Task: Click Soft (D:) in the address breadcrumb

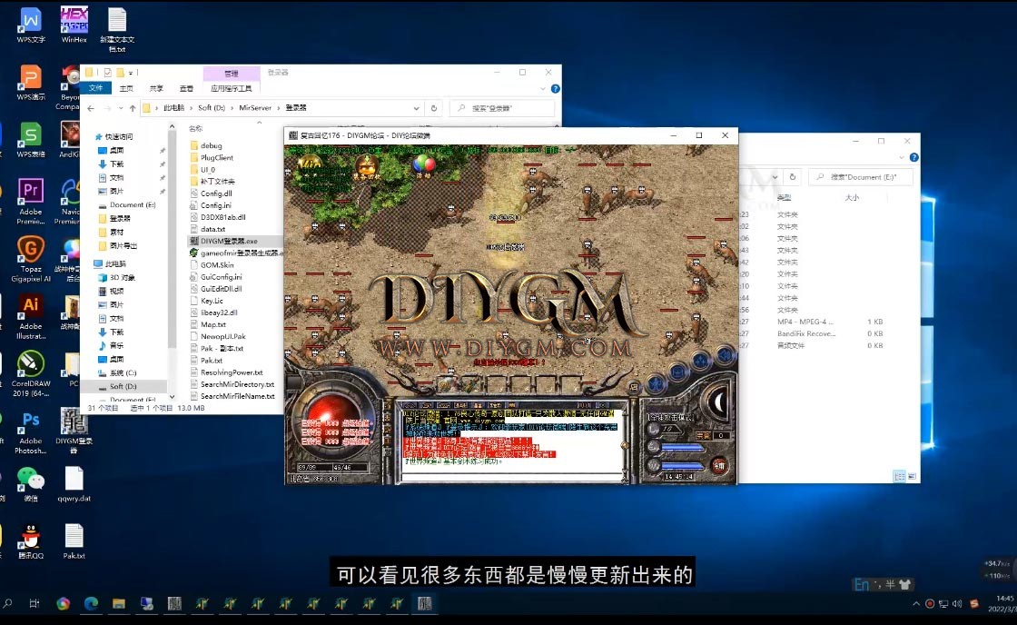Action: (212, 108)
